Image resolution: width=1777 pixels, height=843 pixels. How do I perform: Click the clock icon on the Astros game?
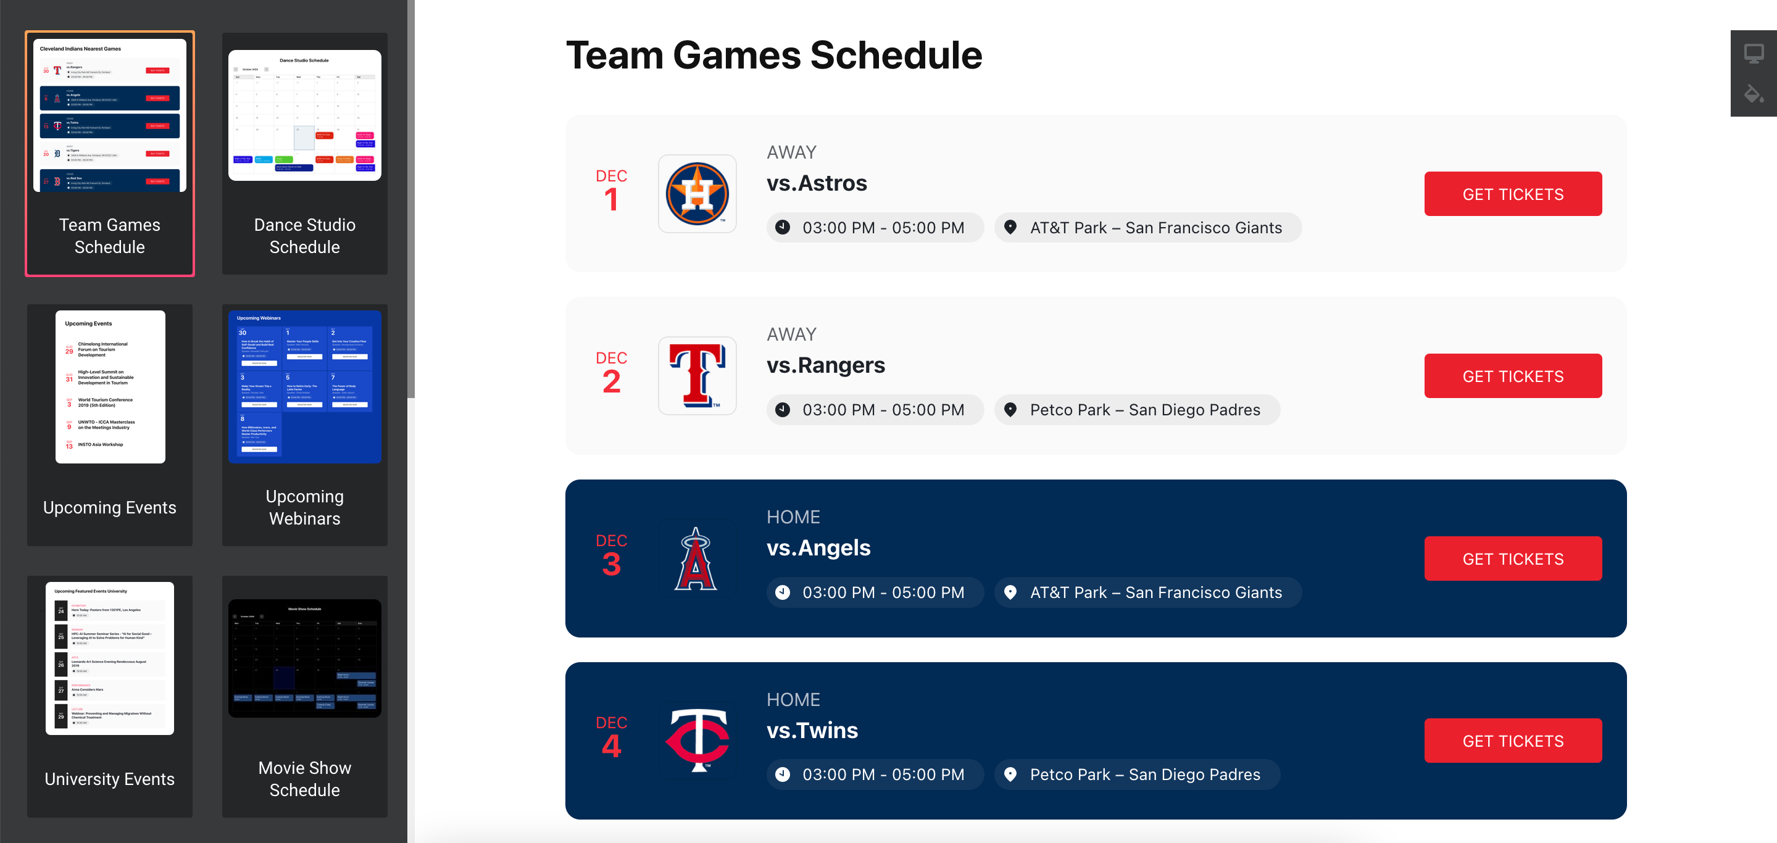coord(782,227)
